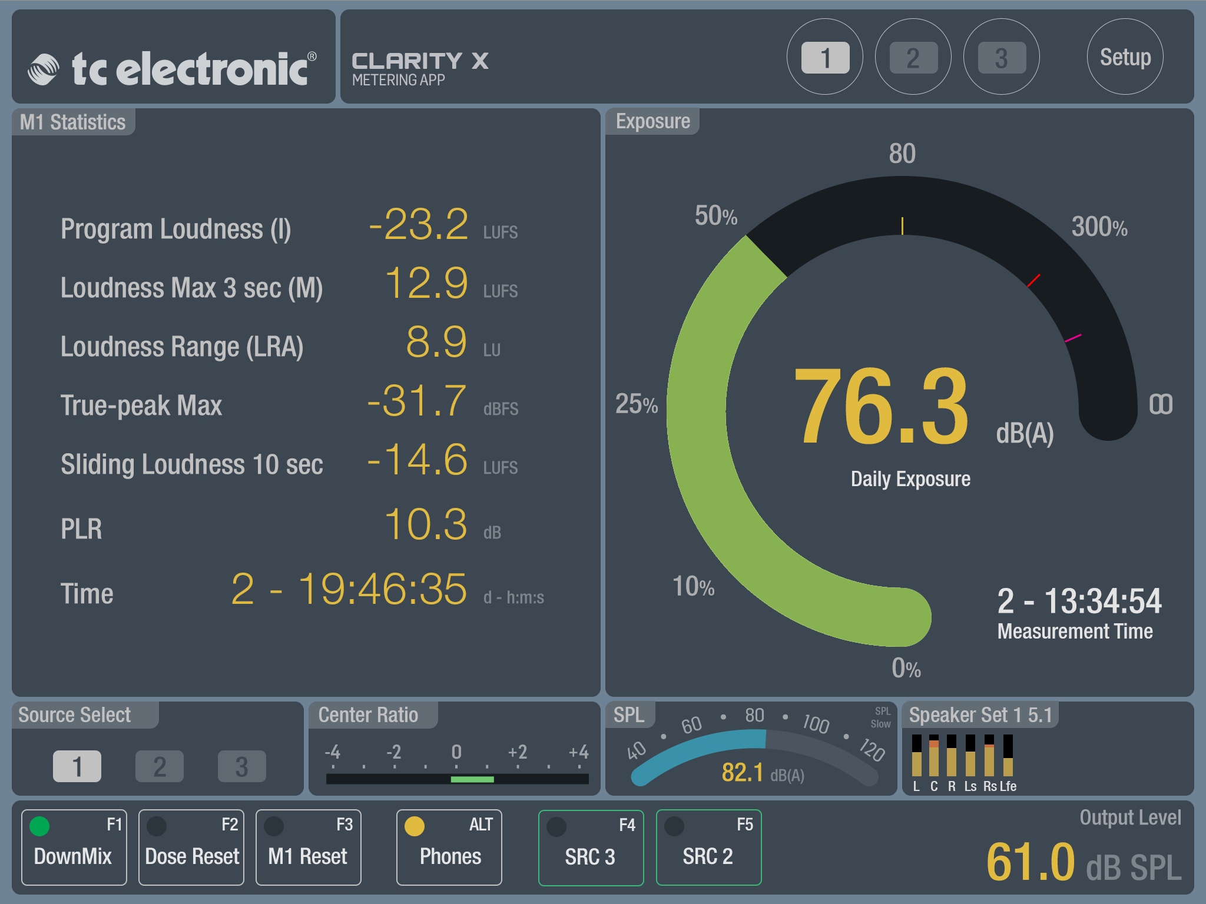Click the Lfe channel level meter

coord(1008,755)
